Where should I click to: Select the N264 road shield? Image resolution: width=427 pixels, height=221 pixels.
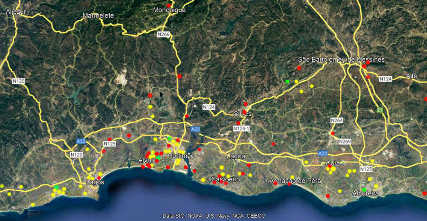tap(336, 121)
